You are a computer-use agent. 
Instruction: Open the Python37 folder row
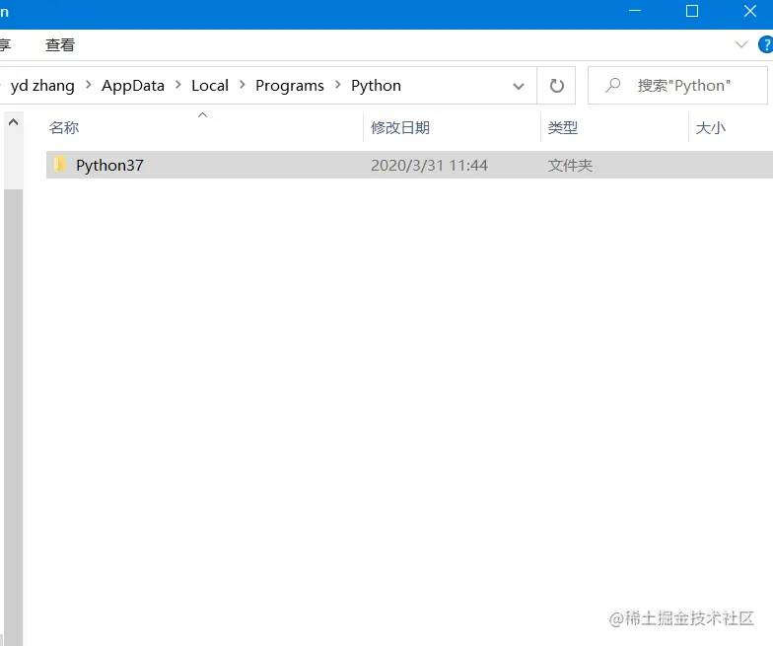pos(409,165)
